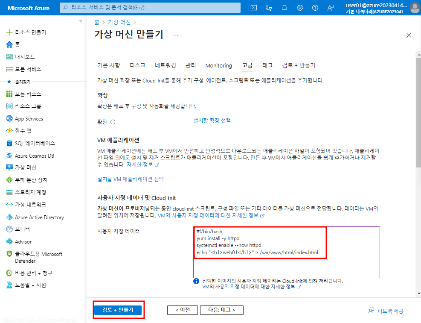Click the top search box for resources

click(x=150, y=8)
